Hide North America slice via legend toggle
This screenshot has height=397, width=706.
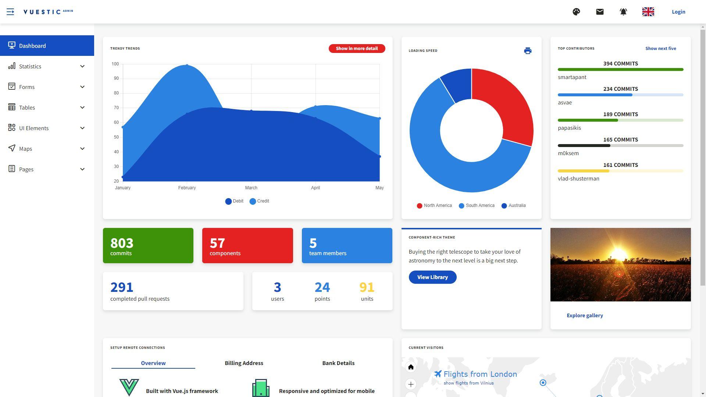click(x=434, y=205)
